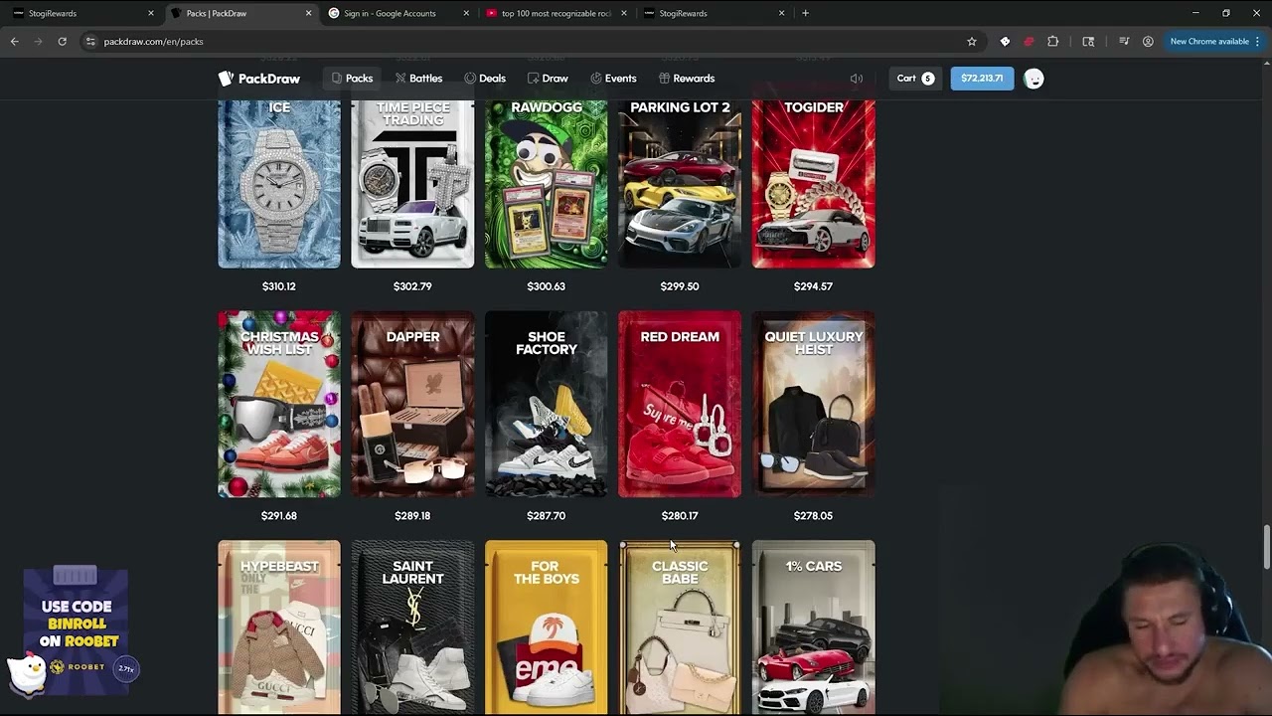Viewport: 1272px width, 716px height.
Task: View site information icon
Action: pyautogui.click(x=90, y=42)
